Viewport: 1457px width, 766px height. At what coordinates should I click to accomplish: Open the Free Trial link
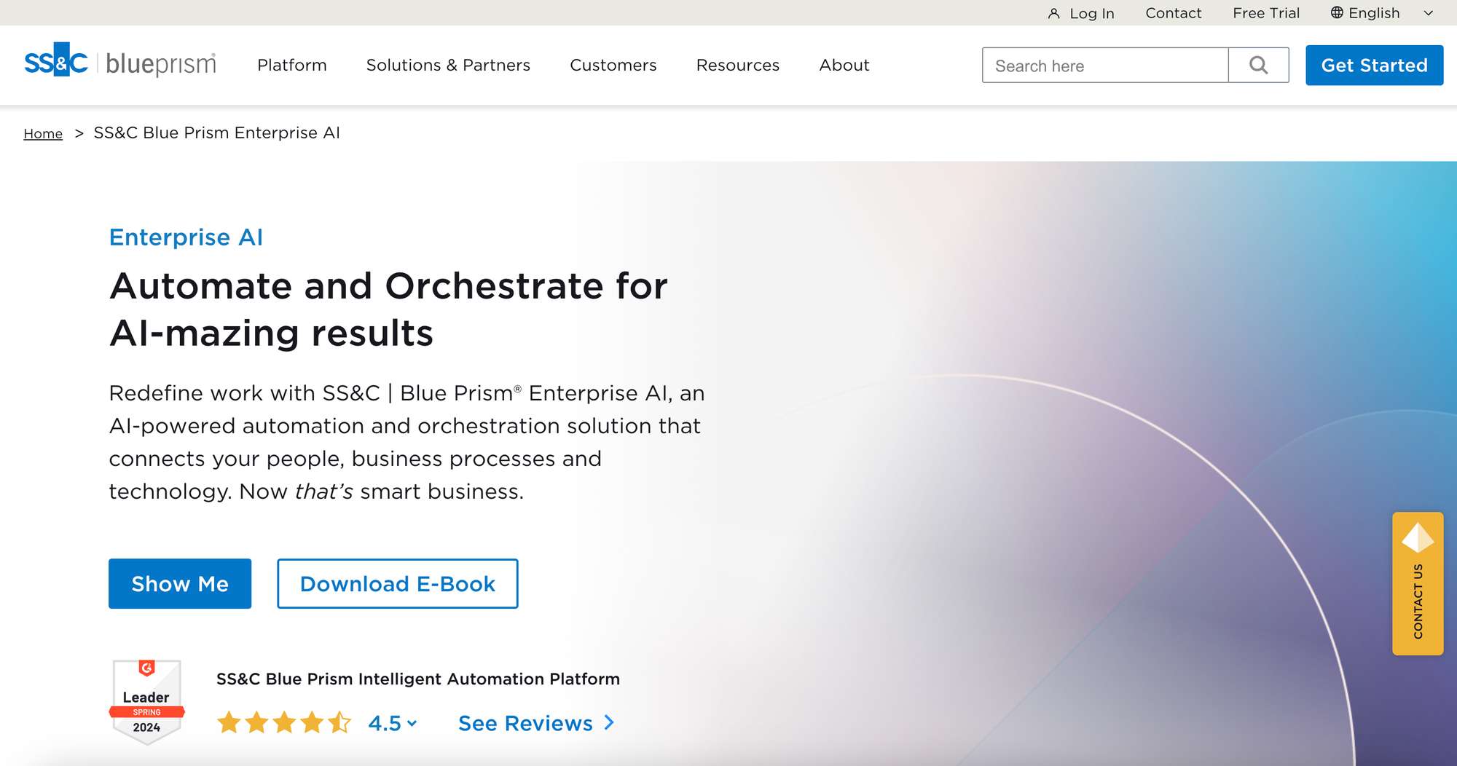[x=1266, y=13]
